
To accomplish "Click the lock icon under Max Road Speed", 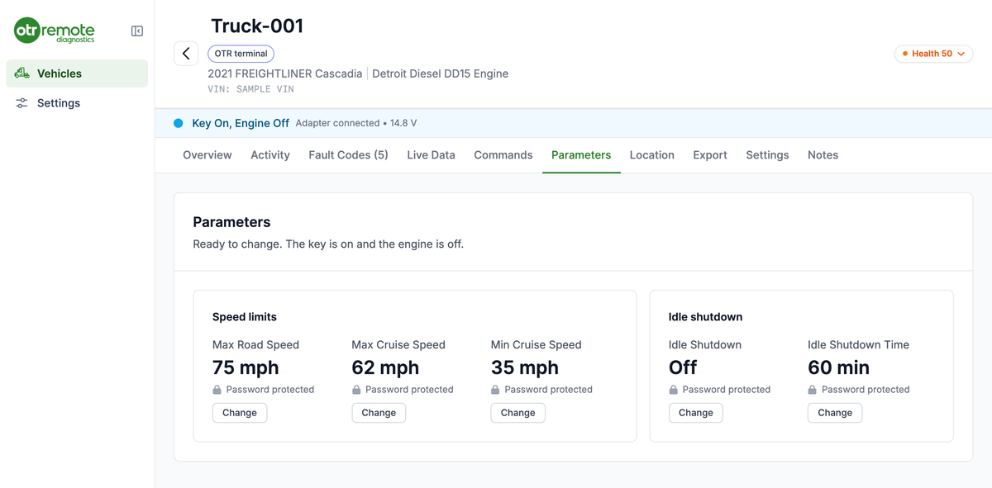I will tap(217, 390).
